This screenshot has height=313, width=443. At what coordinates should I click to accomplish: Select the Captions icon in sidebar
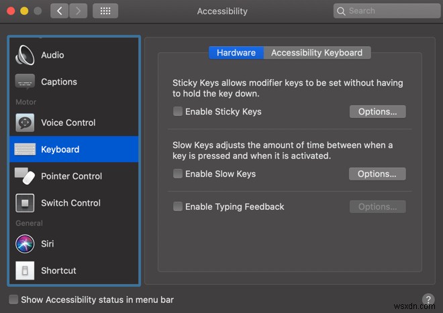tap(25, 82)
